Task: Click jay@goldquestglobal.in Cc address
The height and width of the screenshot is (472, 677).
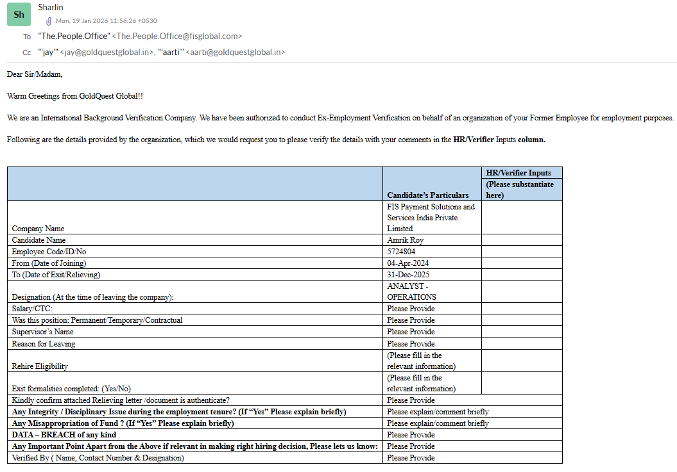Action: coord(107,52)
